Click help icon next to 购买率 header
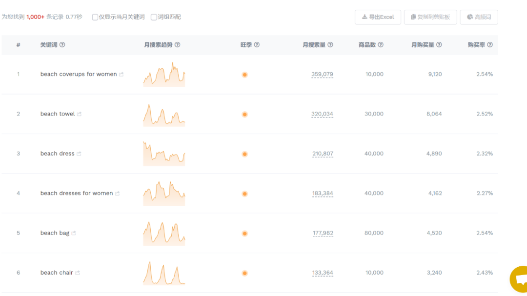Viewport: 527px width, 296px height. click(x=489, y=45)
